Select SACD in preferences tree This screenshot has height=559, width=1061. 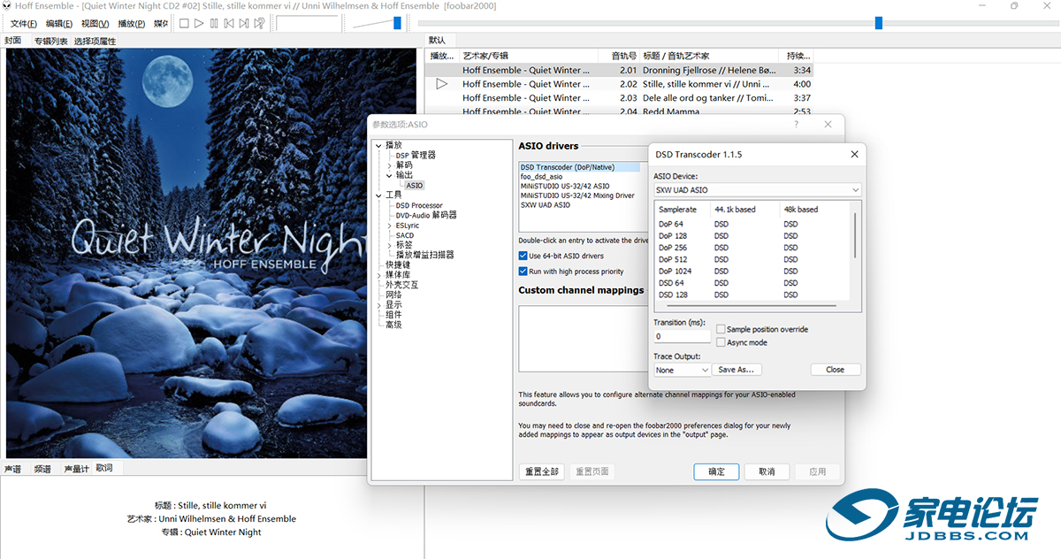(404, 235)
